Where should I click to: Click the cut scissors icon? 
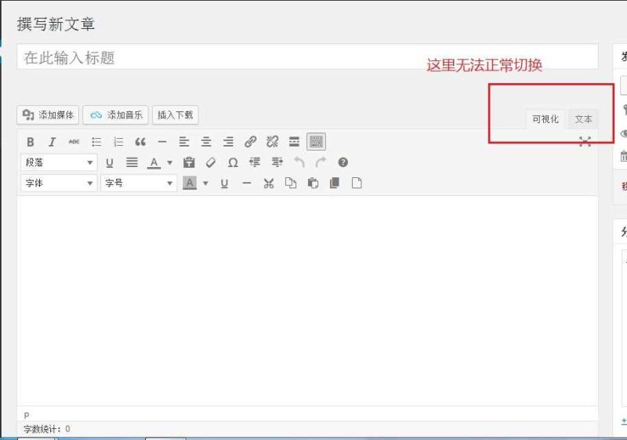coord(269,183)
